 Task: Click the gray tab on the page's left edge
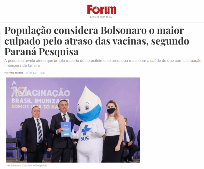[0, 41]
